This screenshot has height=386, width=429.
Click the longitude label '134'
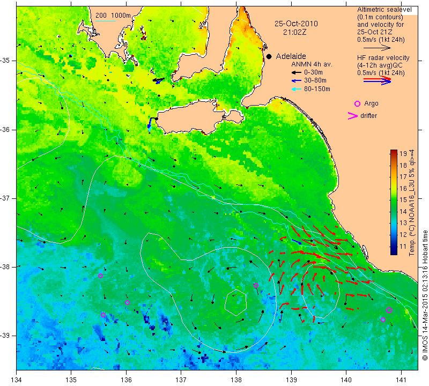[17, 380]
